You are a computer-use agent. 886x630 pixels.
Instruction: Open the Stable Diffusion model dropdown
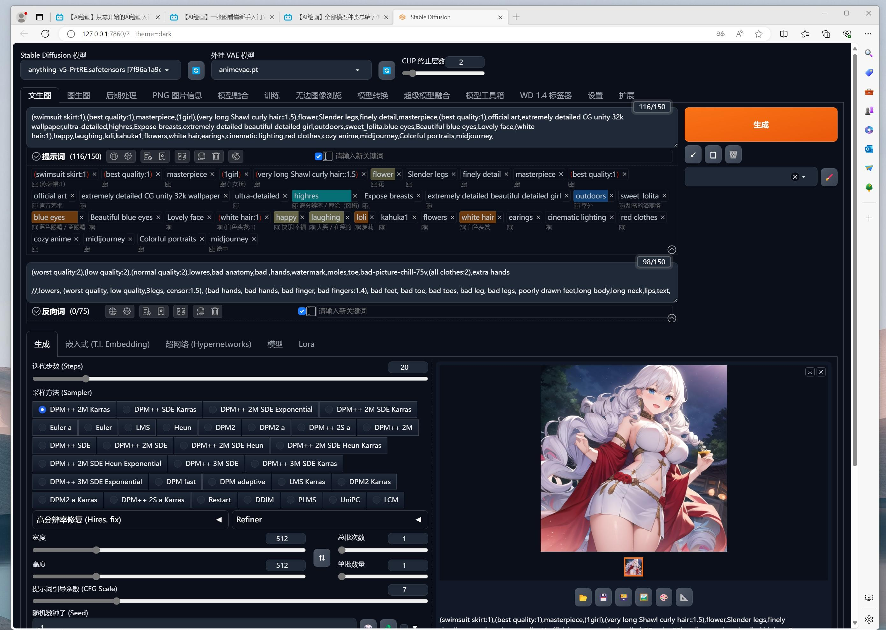[100, 70]
